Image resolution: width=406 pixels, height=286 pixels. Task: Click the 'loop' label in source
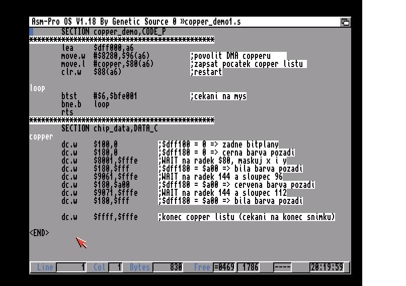pos(37,88)
